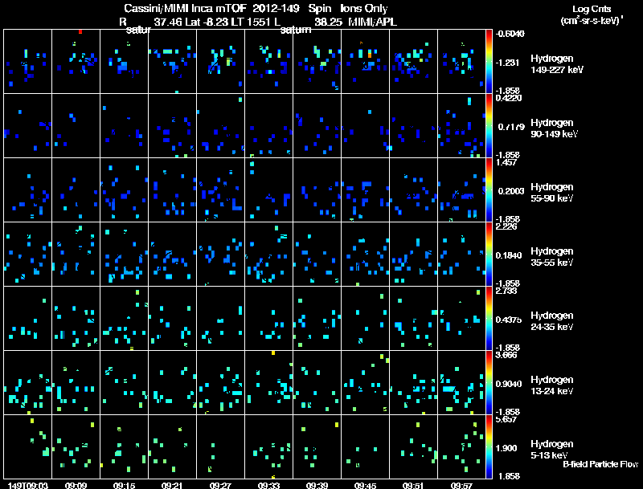Open the 90-149 keV panel at 09:21
Viewport: 643px width, 489px height.
click(x=172, y=126)
